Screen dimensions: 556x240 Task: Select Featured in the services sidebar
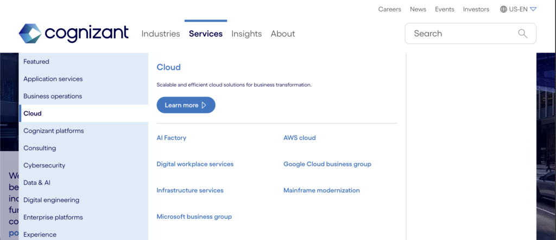[83, 62]
